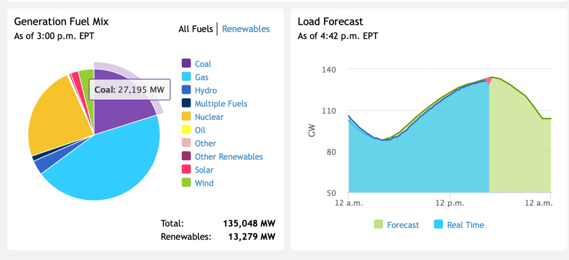Toggle Hydro series via its legend label
This screenshot has height=260, width=569.
(206, 90)
